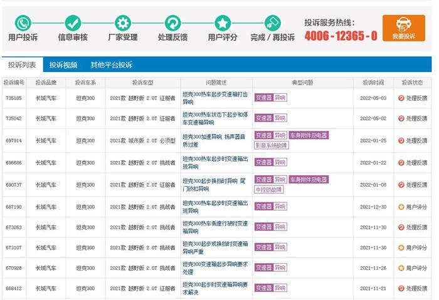
Task: Click complaint number 670928
Action: [14, 268]
